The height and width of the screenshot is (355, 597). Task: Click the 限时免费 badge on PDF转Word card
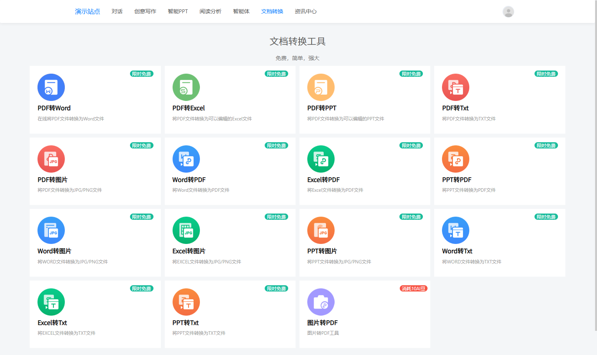(x=142, y=74)
